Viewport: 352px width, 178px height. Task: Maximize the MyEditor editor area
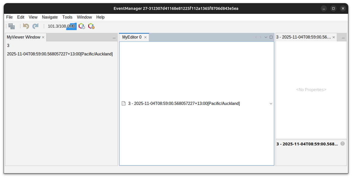click(x=271, y=37)
